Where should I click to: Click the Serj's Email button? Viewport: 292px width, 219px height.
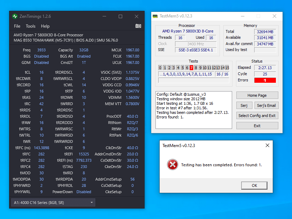coord(266,105)
